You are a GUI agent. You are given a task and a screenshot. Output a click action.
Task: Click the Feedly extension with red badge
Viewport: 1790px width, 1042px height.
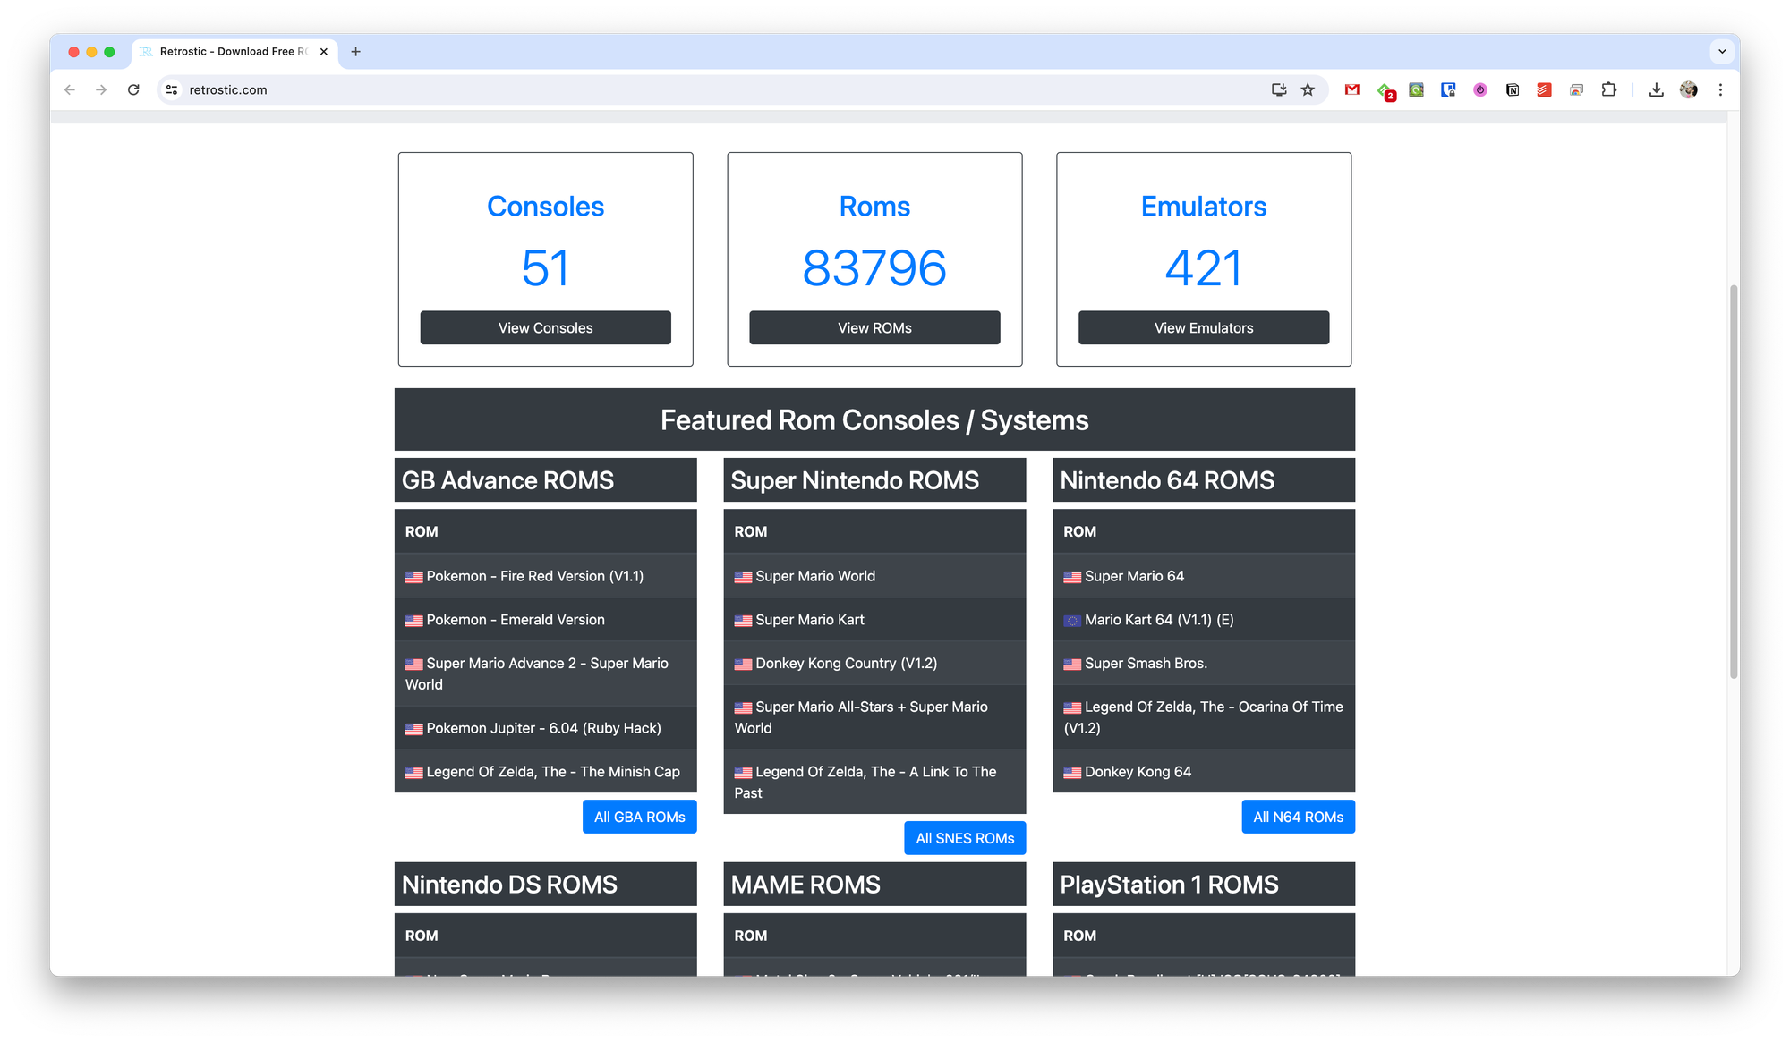[1385, 91]
